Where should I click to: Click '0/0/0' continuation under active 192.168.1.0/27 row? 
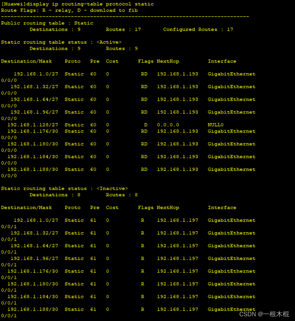pyautogui.click(x=9, y=80)
